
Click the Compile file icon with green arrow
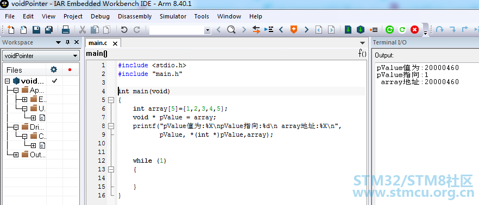[x=348, y=30]
